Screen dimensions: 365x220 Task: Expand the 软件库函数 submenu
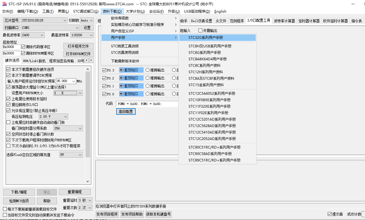pos(140,18)
